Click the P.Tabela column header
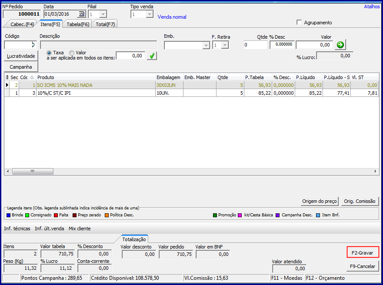This screenshot has width=383, height=285. tap(258, 77)
